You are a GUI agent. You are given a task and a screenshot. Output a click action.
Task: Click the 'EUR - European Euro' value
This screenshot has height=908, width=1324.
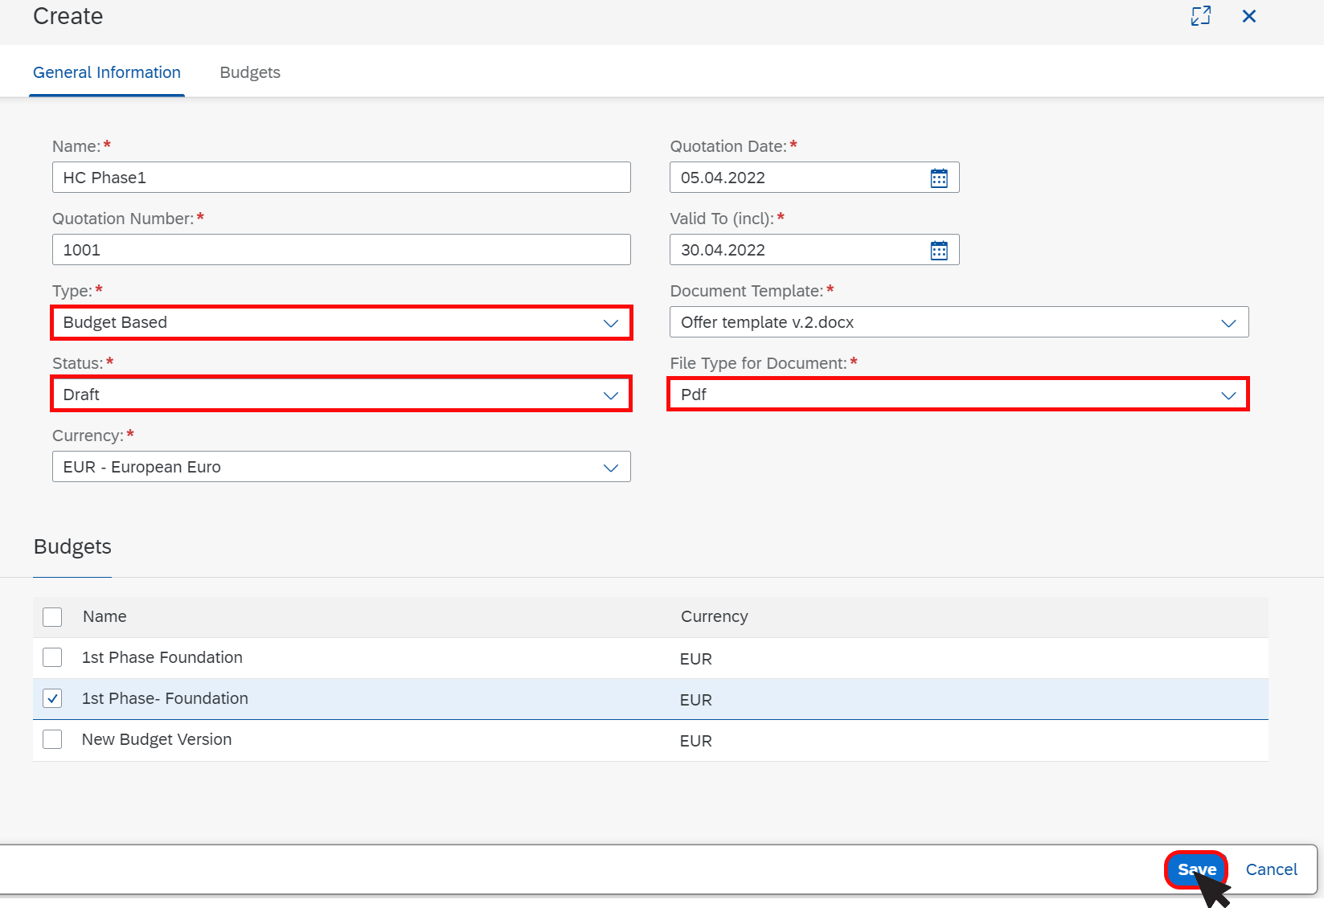141,467
